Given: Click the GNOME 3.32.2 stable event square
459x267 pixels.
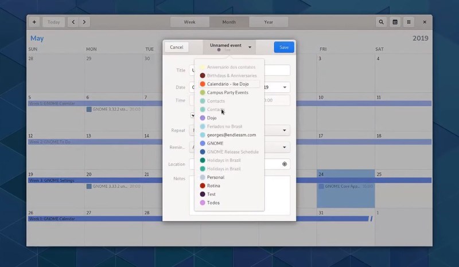Looking at the screenshot, I should 89,109.
